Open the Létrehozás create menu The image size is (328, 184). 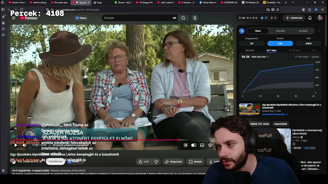pyautogui.click(x=294, y=18)
